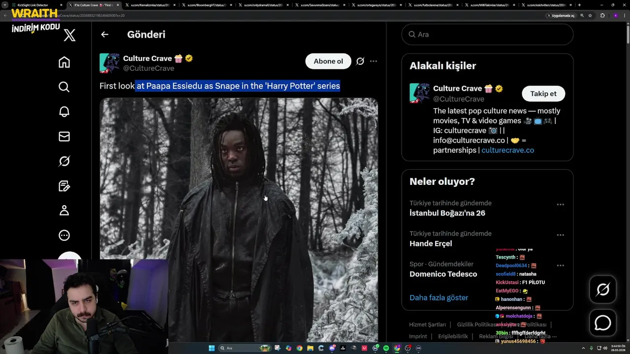Open options for Domenico Tedesco trend
Image resolution: width=630 pixels, height=354 pixels.
pyautogui.click(x=560, y=265)
